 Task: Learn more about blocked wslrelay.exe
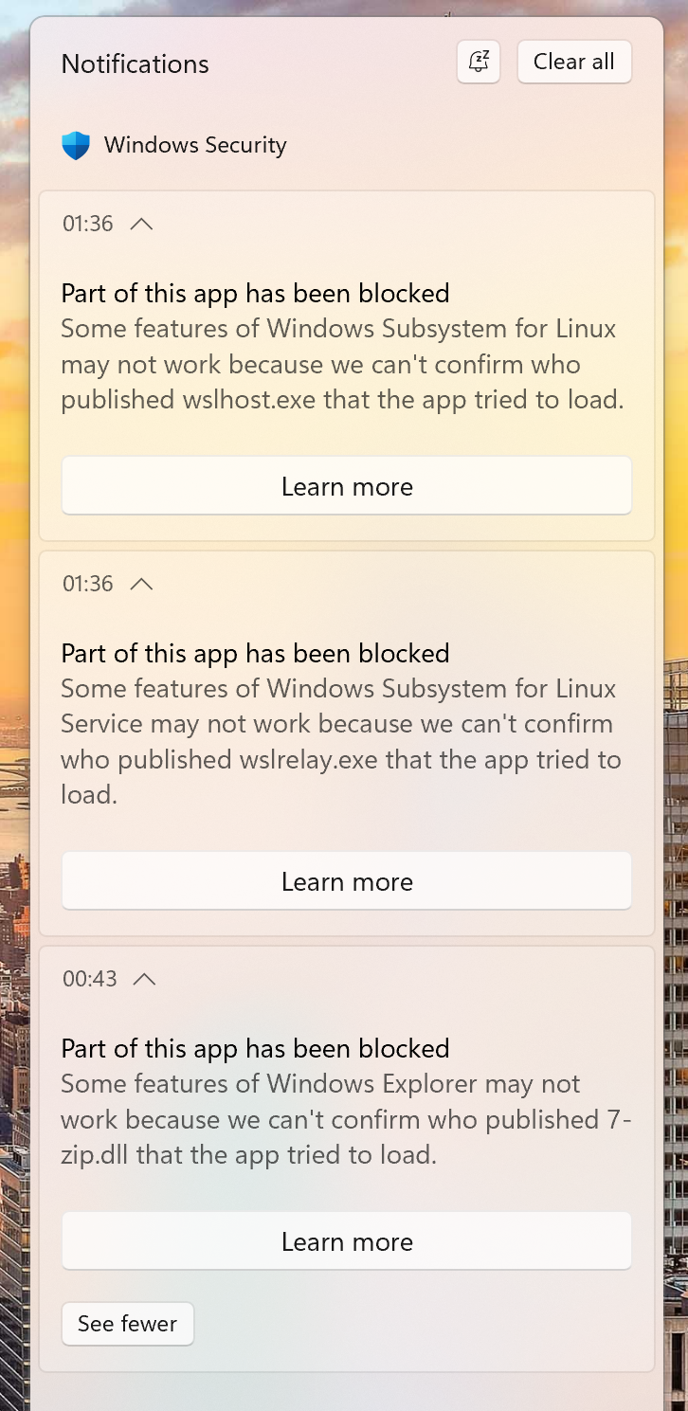(x=346, y=880)
